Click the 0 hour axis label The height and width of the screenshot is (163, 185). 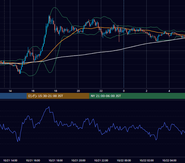coord(124,91)
